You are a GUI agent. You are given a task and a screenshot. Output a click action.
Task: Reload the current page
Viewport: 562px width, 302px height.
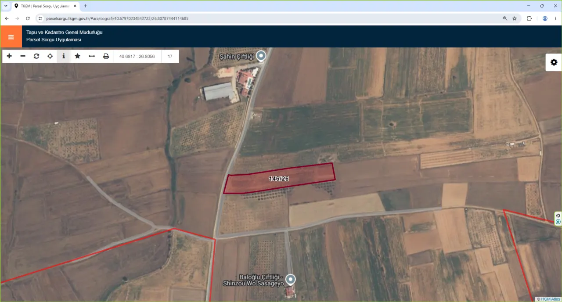[28, 18]
